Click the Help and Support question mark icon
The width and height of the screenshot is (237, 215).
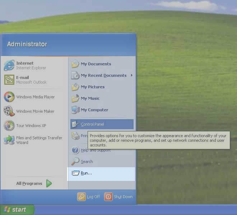(75, 150)
